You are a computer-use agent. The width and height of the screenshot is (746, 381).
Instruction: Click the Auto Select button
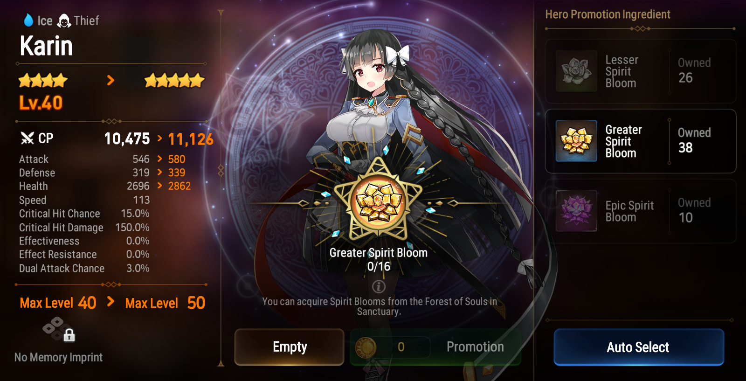click(639, 347)
